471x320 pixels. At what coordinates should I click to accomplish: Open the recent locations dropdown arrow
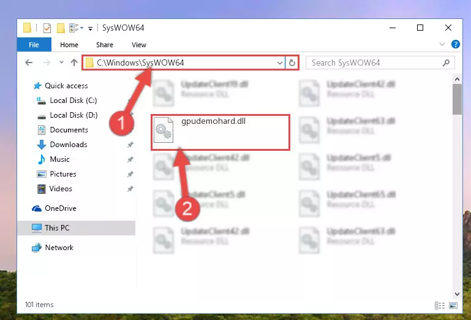pyautogui.click(x=61, y=63)
